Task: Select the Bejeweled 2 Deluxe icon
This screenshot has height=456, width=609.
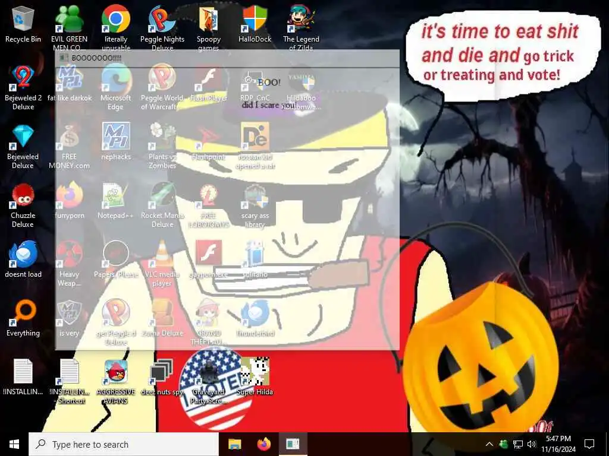Action: tap(23, 88)
